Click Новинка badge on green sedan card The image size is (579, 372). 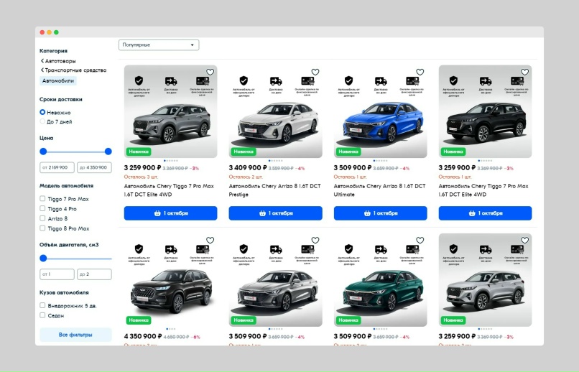pos(348,320)
